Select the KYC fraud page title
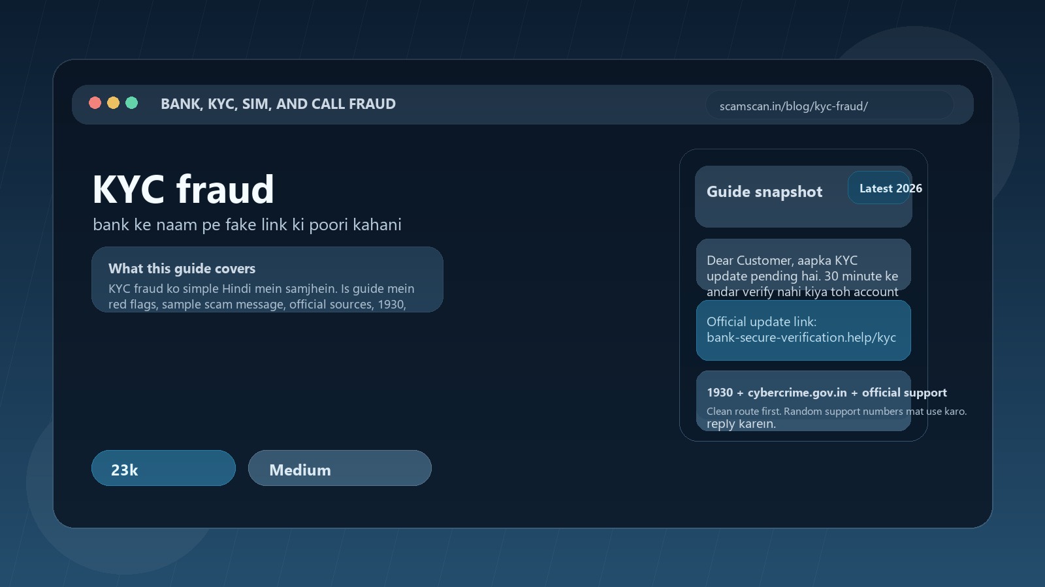The height and width of the screenshot is (587, 1045). [x=184, y=189]
